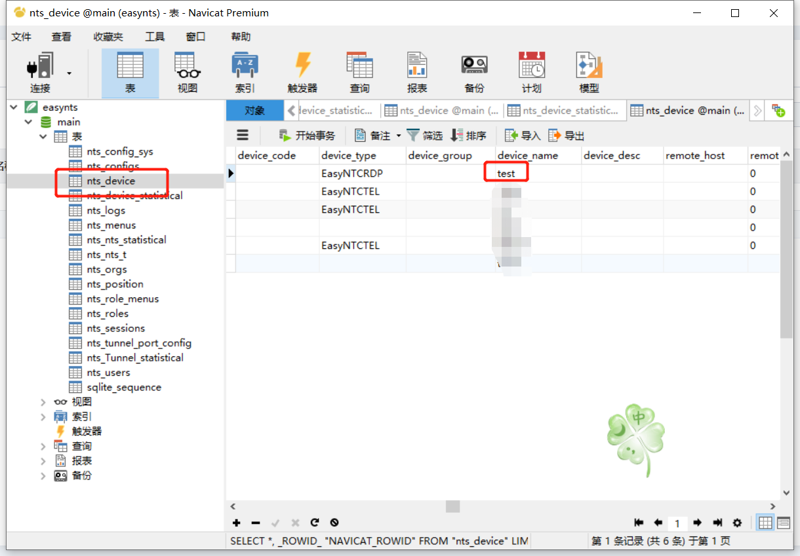This screenshot has width=800, height=556.
Task: Open the Model (模型) toolbar icon
Action: pyautogui.click(x=589, y=73)
